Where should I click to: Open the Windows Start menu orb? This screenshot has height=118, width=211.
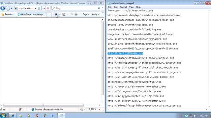pos(3,115)
